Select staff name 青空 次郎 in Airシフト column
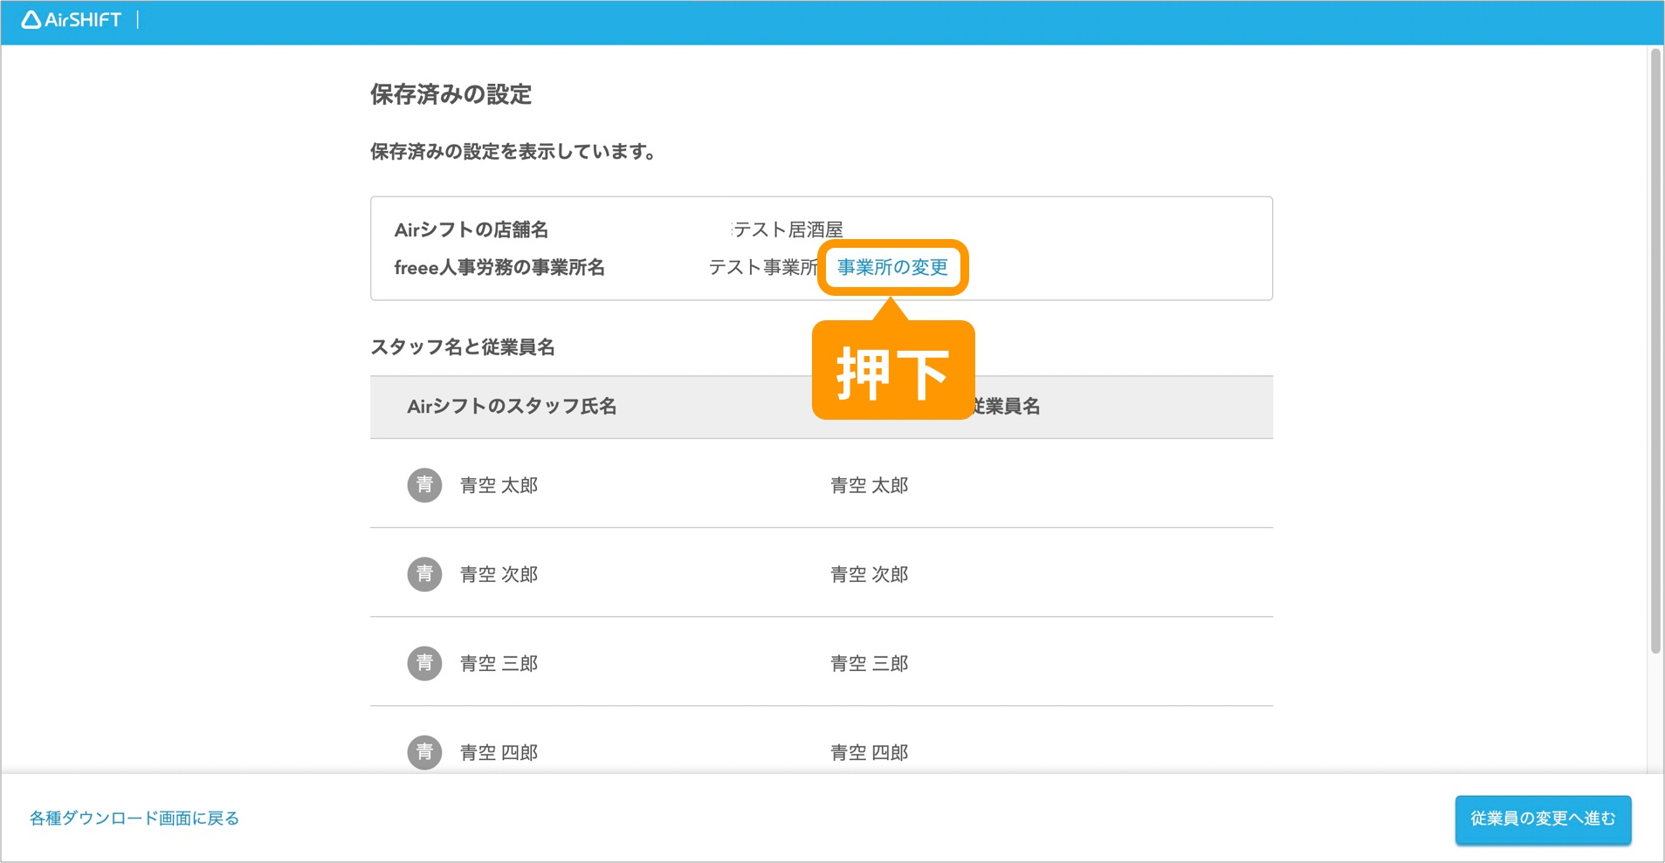1665x863 pixels. (x=499, y=574)
